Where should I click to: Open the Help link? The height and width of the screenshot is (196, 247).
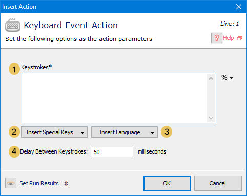click(228, 38)
